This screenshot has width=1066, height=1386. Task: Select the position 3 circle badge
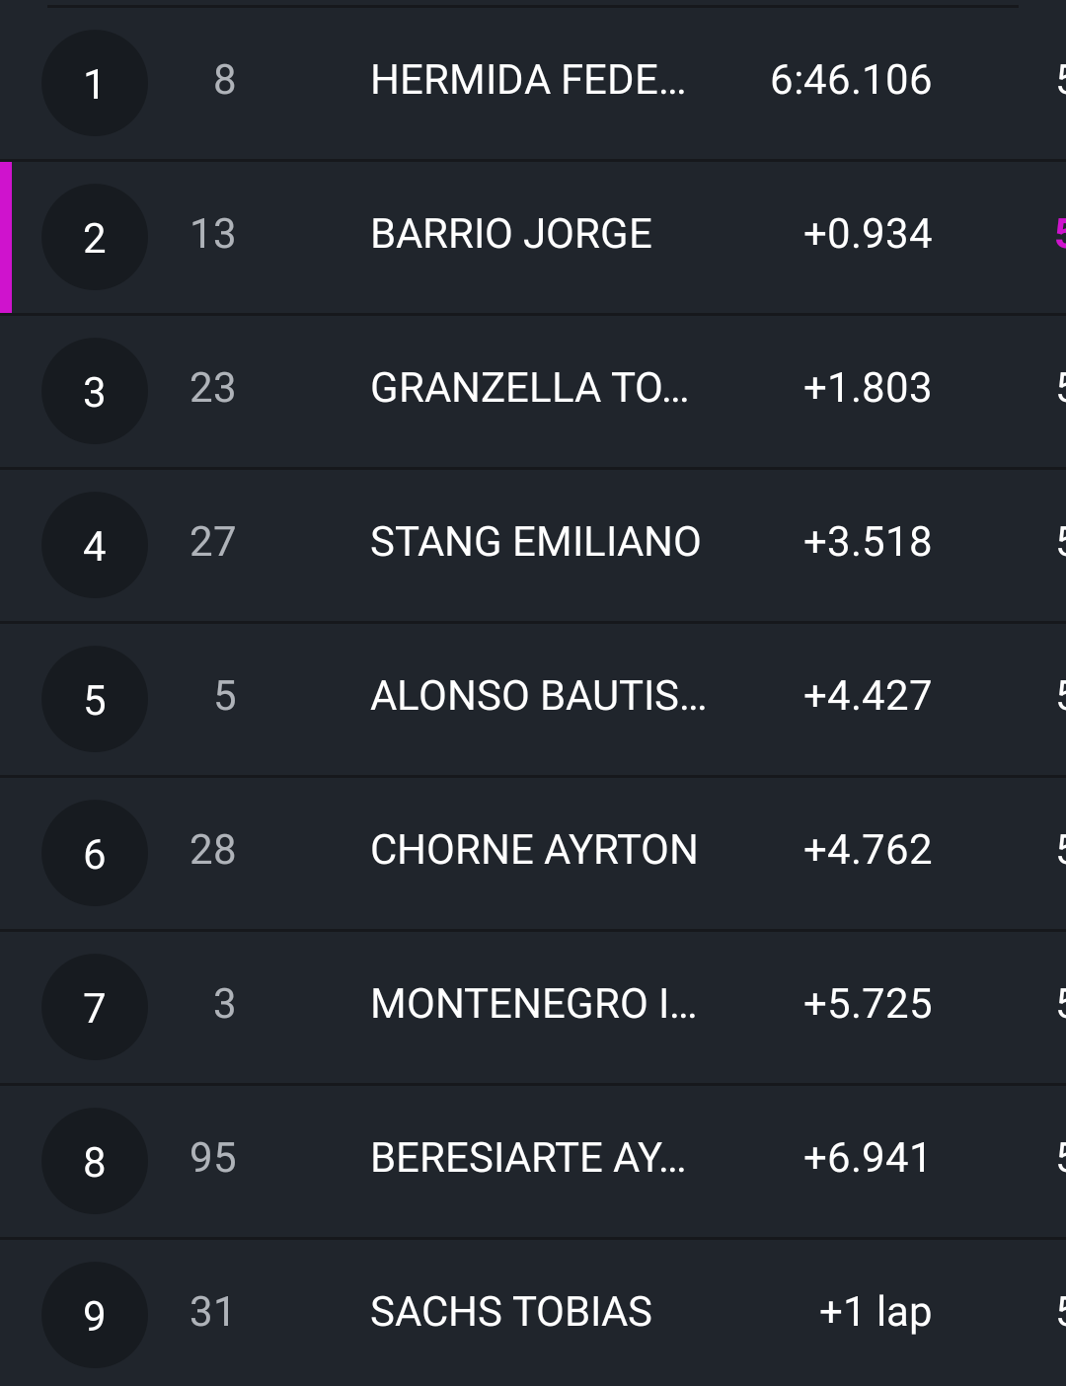(95, 391)
